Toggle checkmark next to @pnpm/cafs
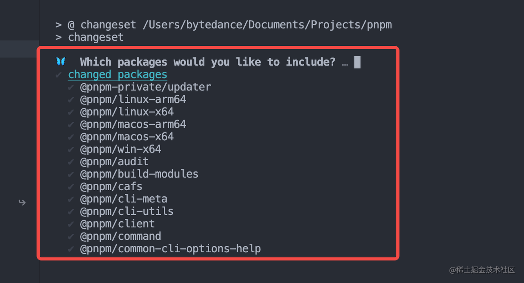Viewport: 524px width, 283px height. (x=71, y=186)
